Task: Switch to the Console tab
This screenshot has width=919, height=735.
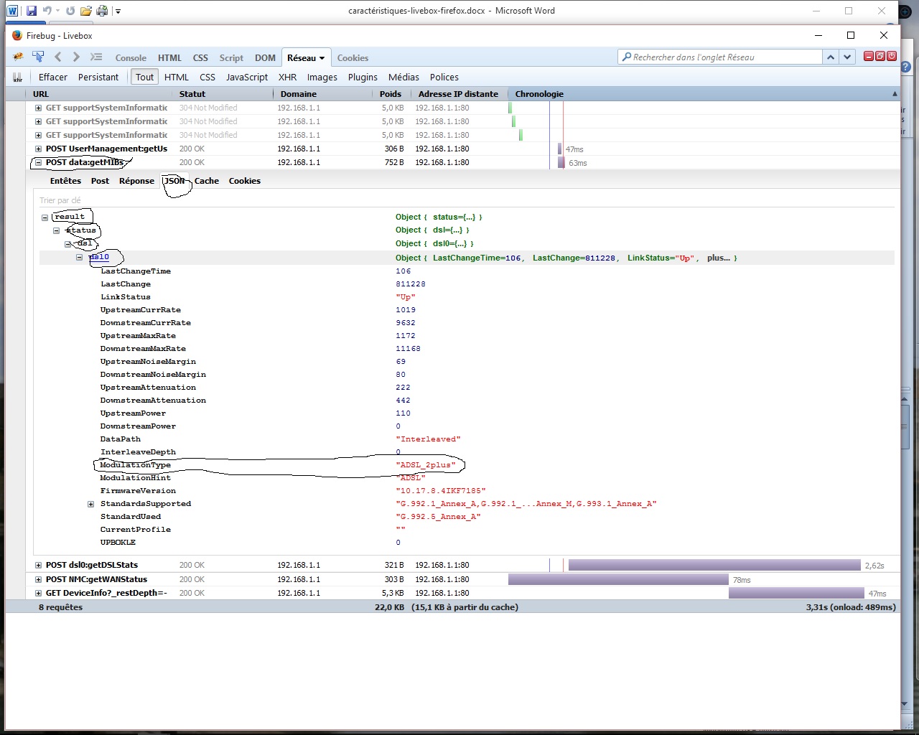Action: point(131,57)
